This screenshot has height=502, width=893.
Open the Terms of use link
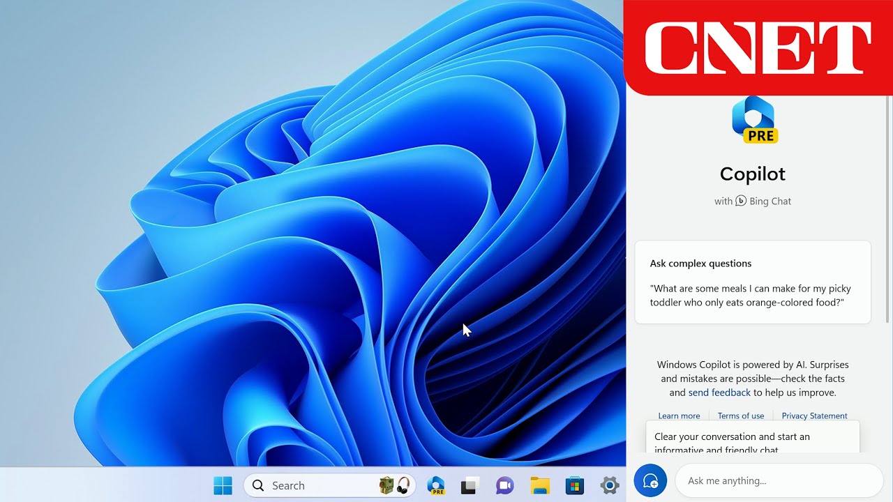click(741, 416)
